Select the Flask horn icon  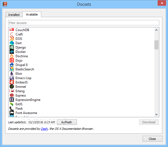tap(12, 109)
